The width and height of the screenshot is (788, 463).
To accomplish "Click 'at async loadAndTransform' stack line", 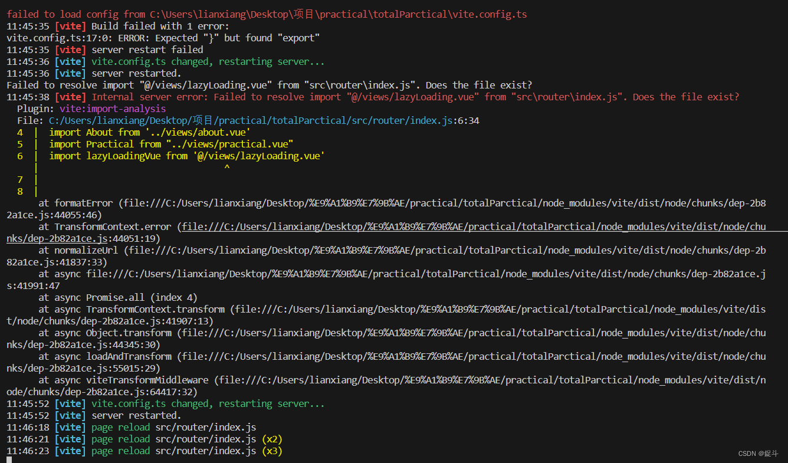I will point(386,362).
